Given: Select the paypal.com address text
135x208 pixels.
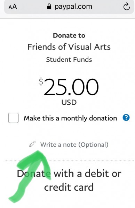Looking at the screenshot, I should (73, 7).
